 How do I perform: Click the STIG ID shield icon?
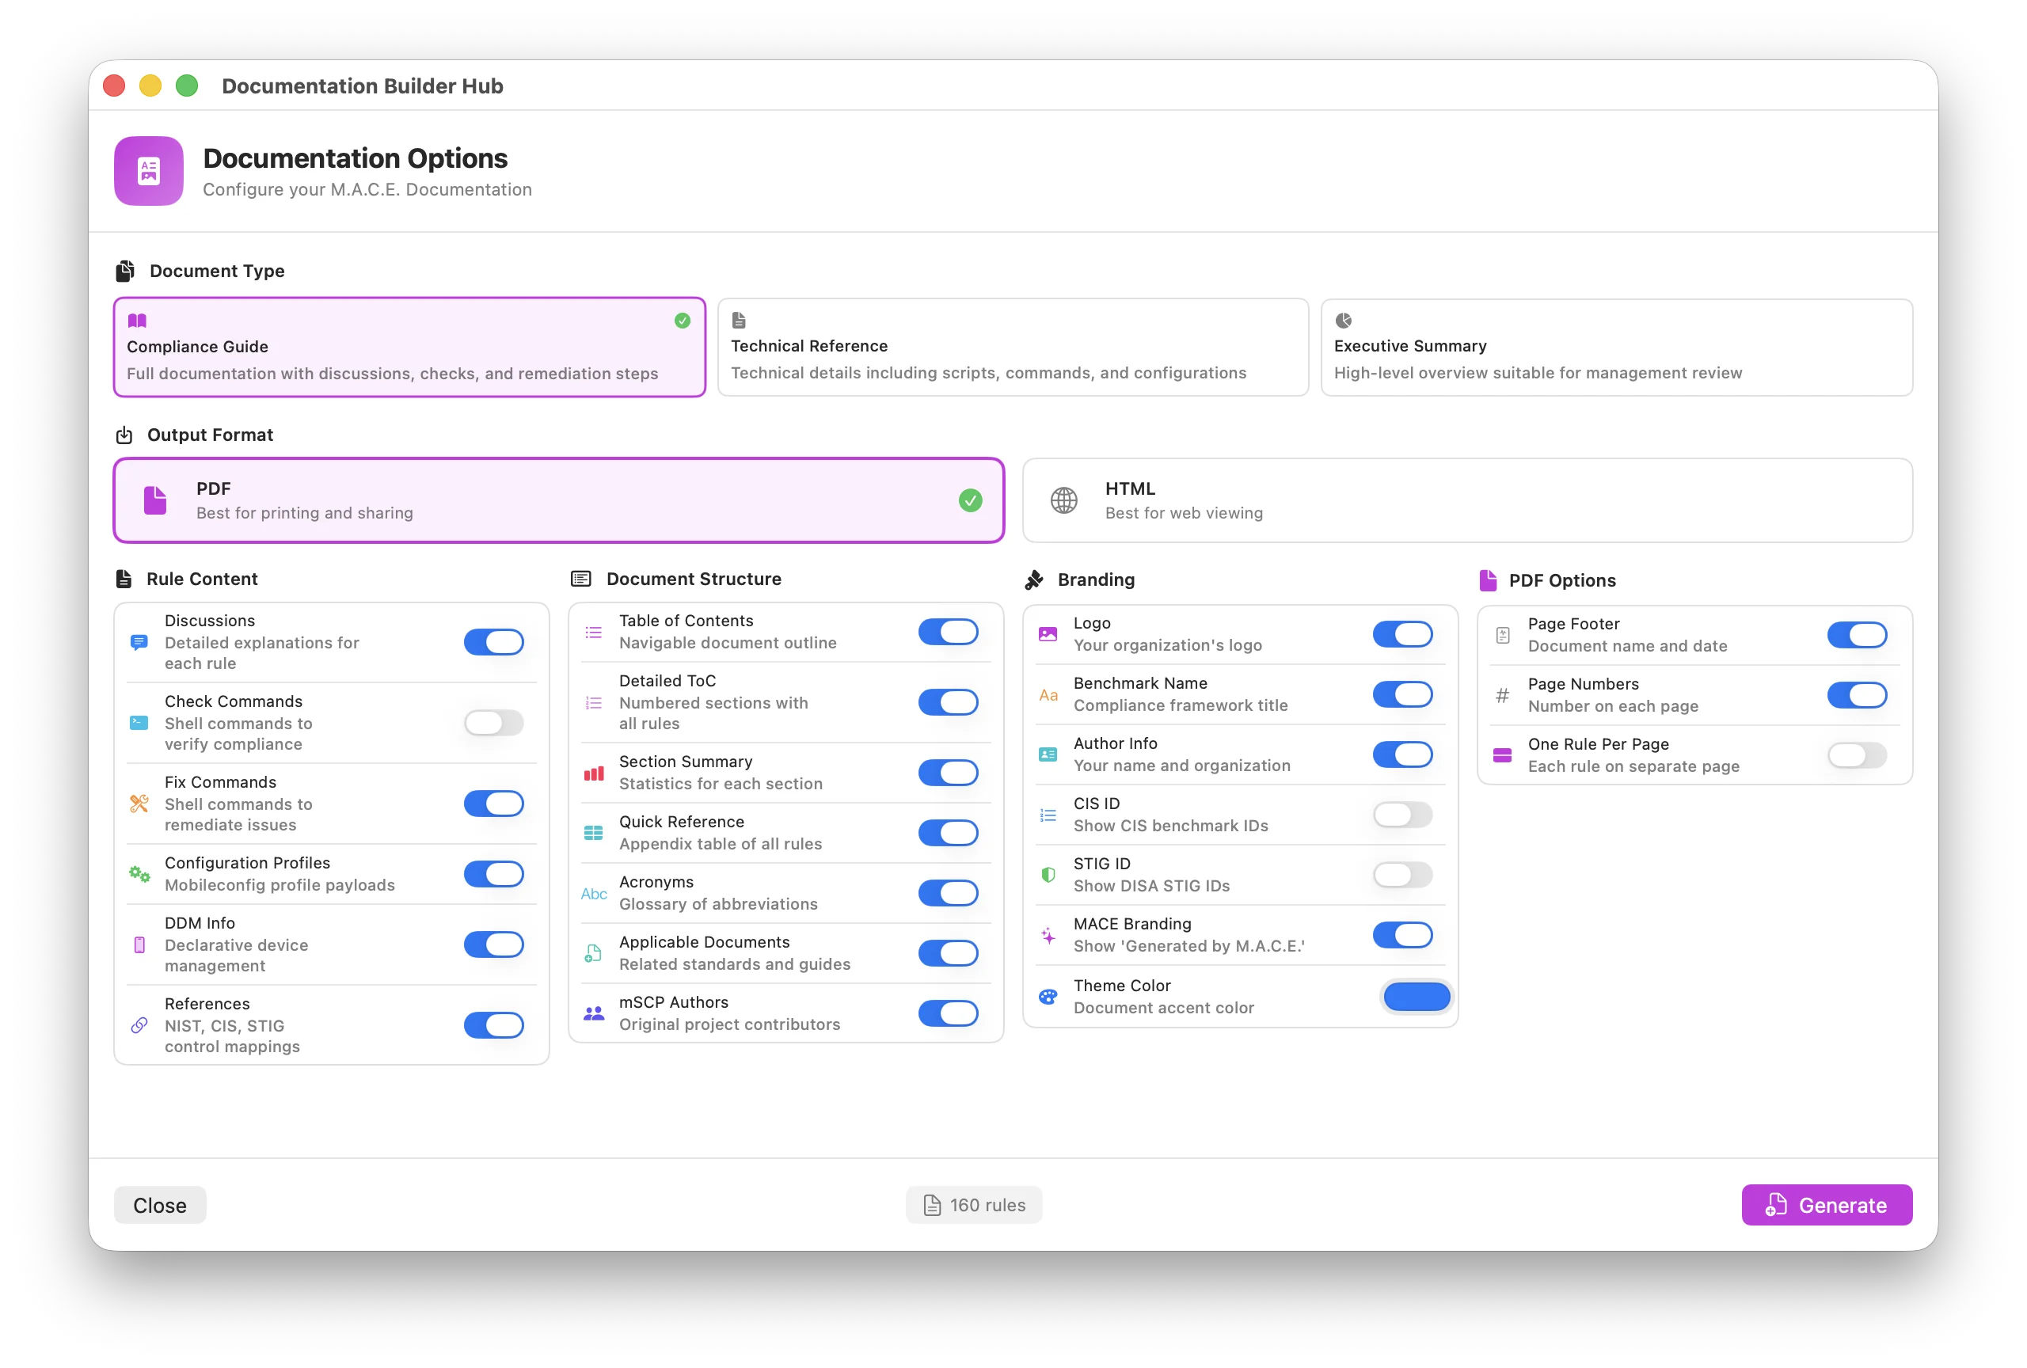tap(1048, 875)
